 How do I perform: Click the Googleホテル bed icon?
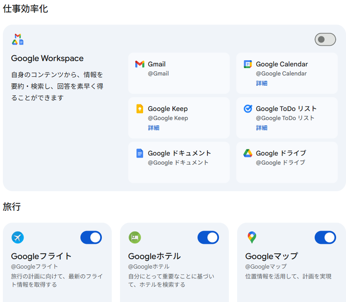coord(135,238)
